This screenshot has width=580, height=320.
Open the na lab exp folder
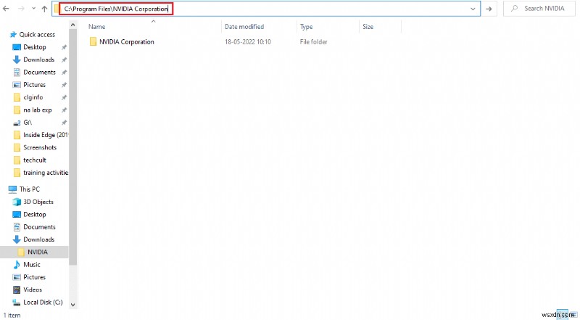[x=38, y=110]
